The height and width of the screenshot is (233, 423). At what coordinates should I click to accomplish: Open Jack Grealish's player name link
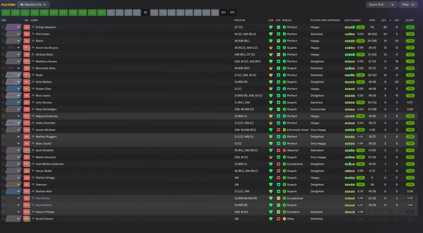coord(45,150)
